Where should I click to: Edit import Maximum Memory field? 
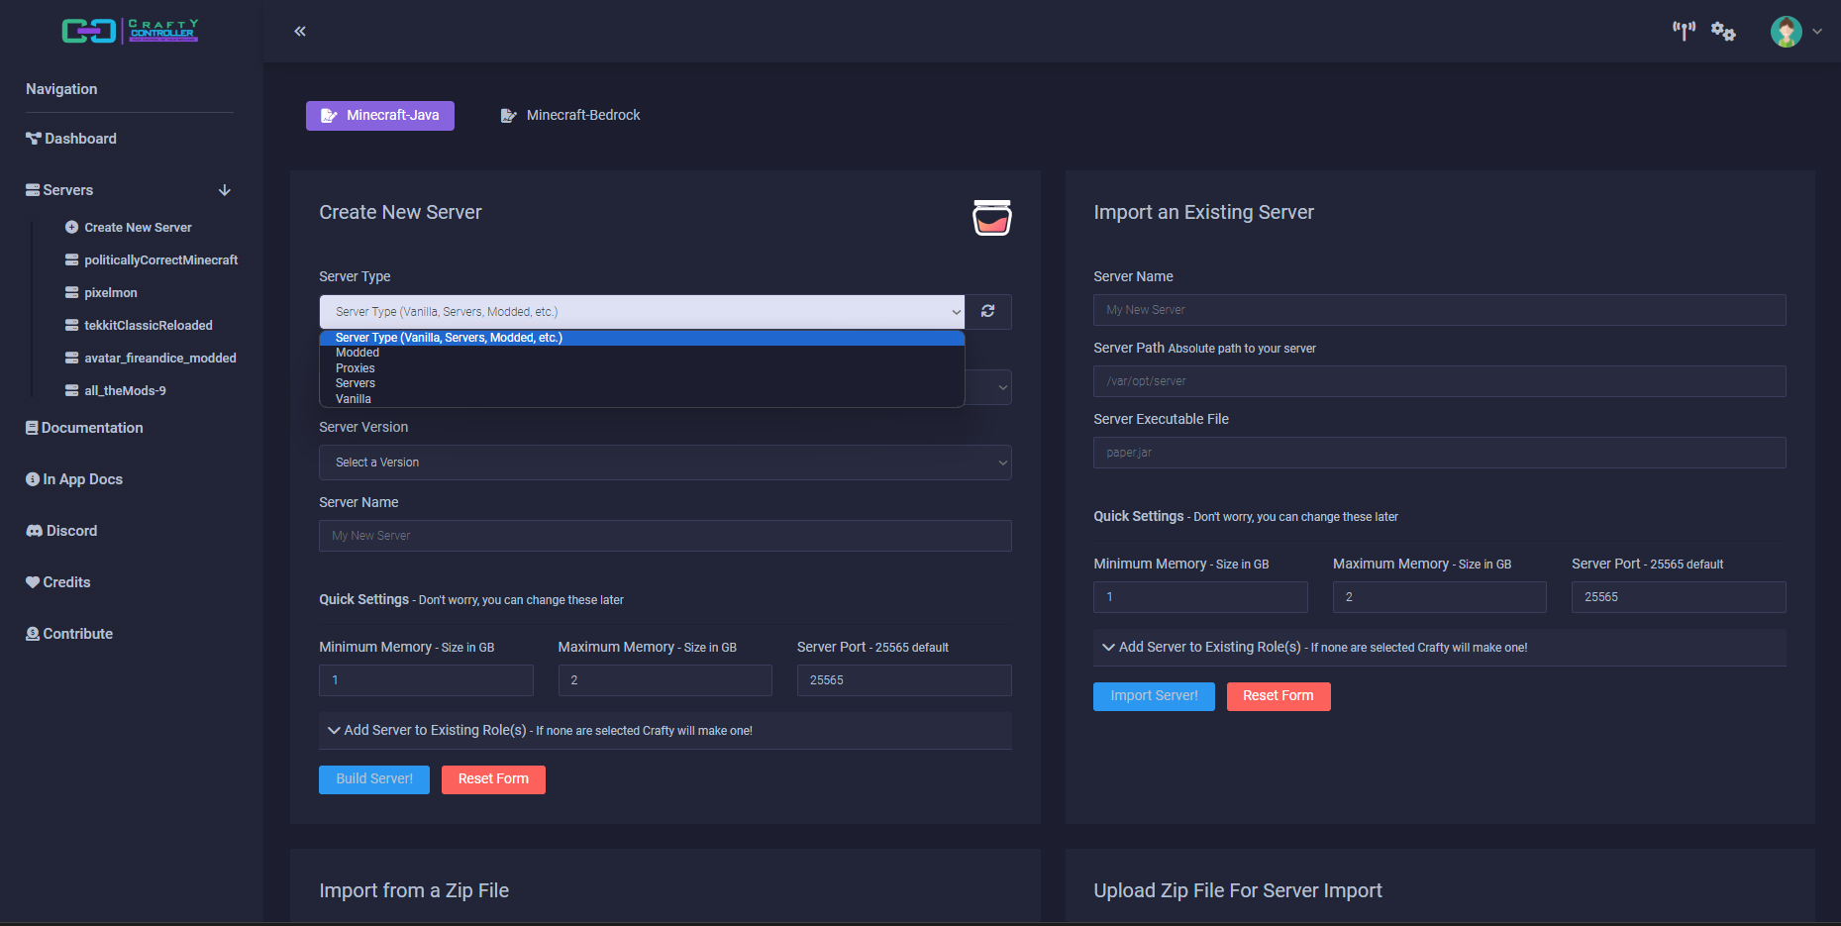pyautogui.click(x=1440, y=597)
